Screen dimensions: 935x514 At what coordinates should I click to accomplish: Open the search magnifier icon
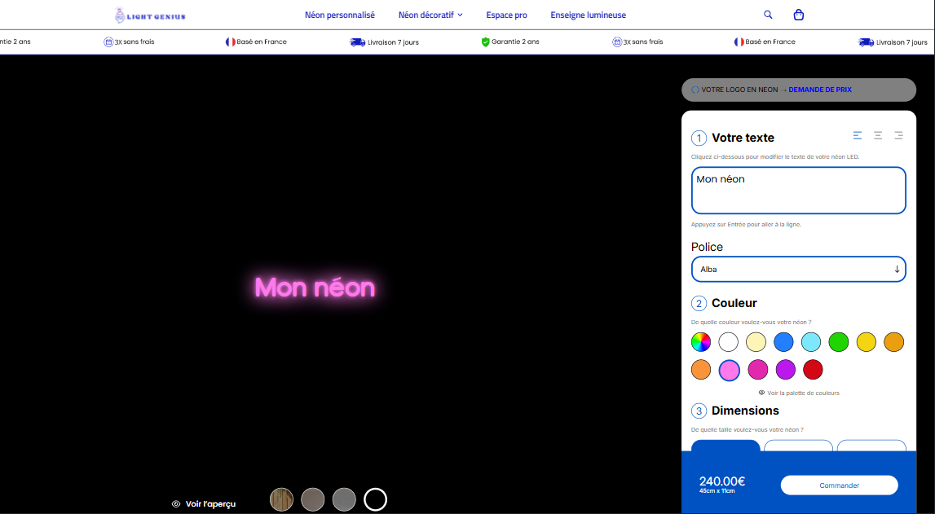pyautogui.click(x=768, y=15)
